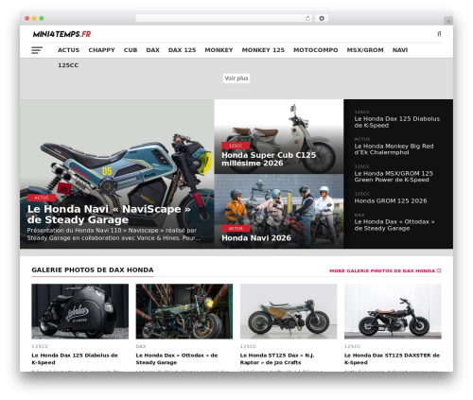The height and width of the screenshot is (400, 473).
Task: Open Dax 125 Diabolus gallery thumbnail
Action: pyautogui.click(x=80, y=311)
